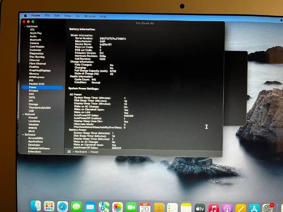Screen dimensions: 283x212
Task: Open Launchpad from the Dock
Action: coord(49,207)
